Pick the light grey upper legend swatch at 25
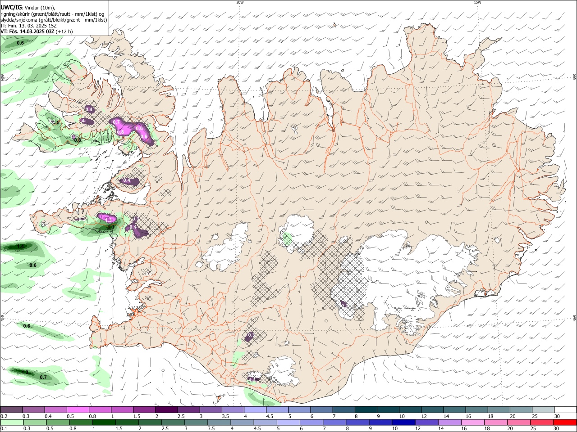 543,409
